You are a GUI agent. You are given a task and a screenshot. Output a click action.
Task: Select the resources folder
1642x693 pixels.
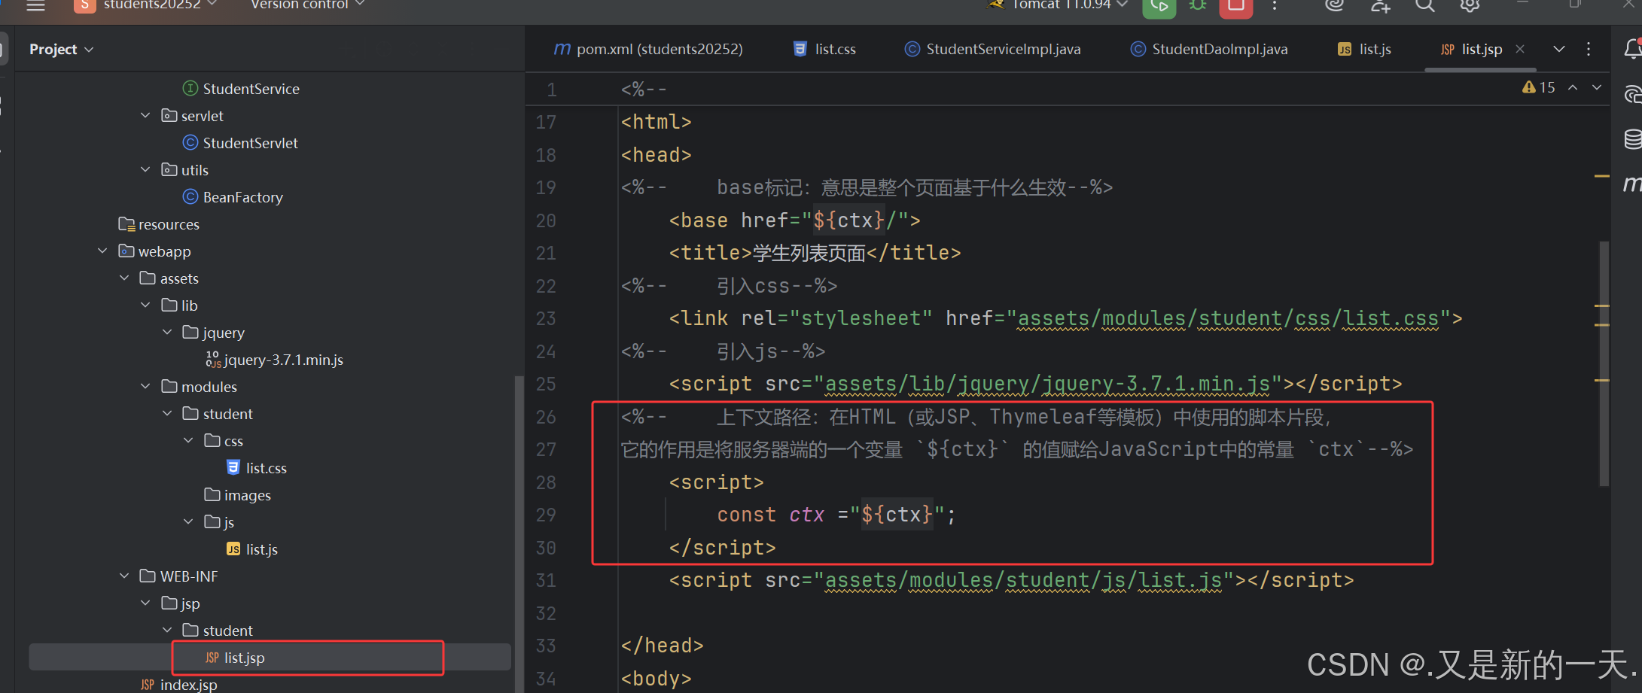[159, 224]
